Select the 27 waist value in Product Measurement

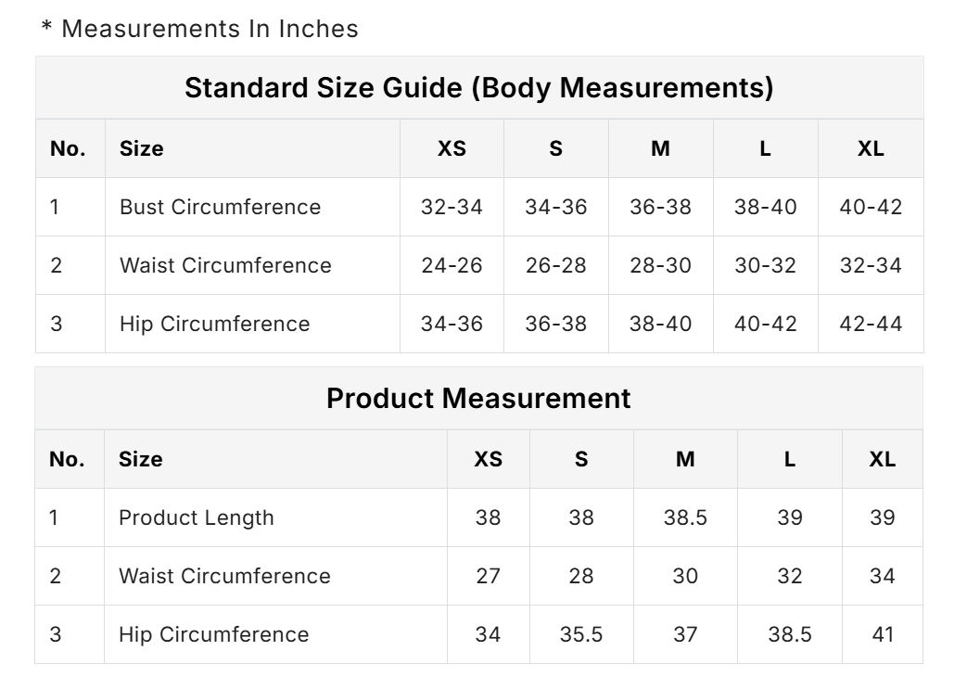488,576
